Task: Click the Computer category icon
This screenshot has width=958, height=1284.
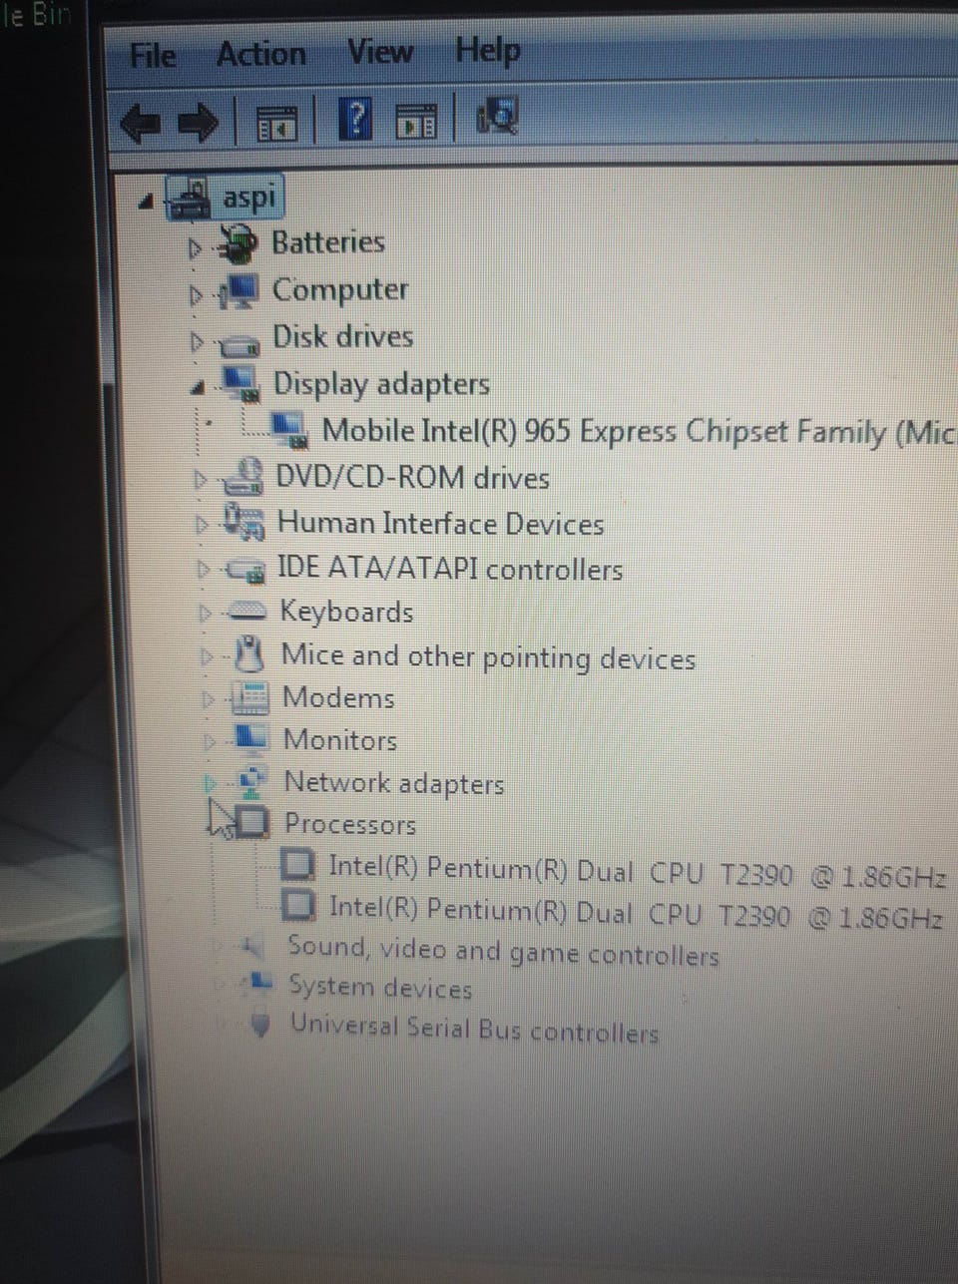Action: point(239,292)
